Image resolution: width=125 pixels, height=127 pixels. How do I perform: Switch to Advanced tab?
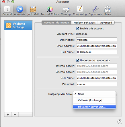(x=106, y=23)
